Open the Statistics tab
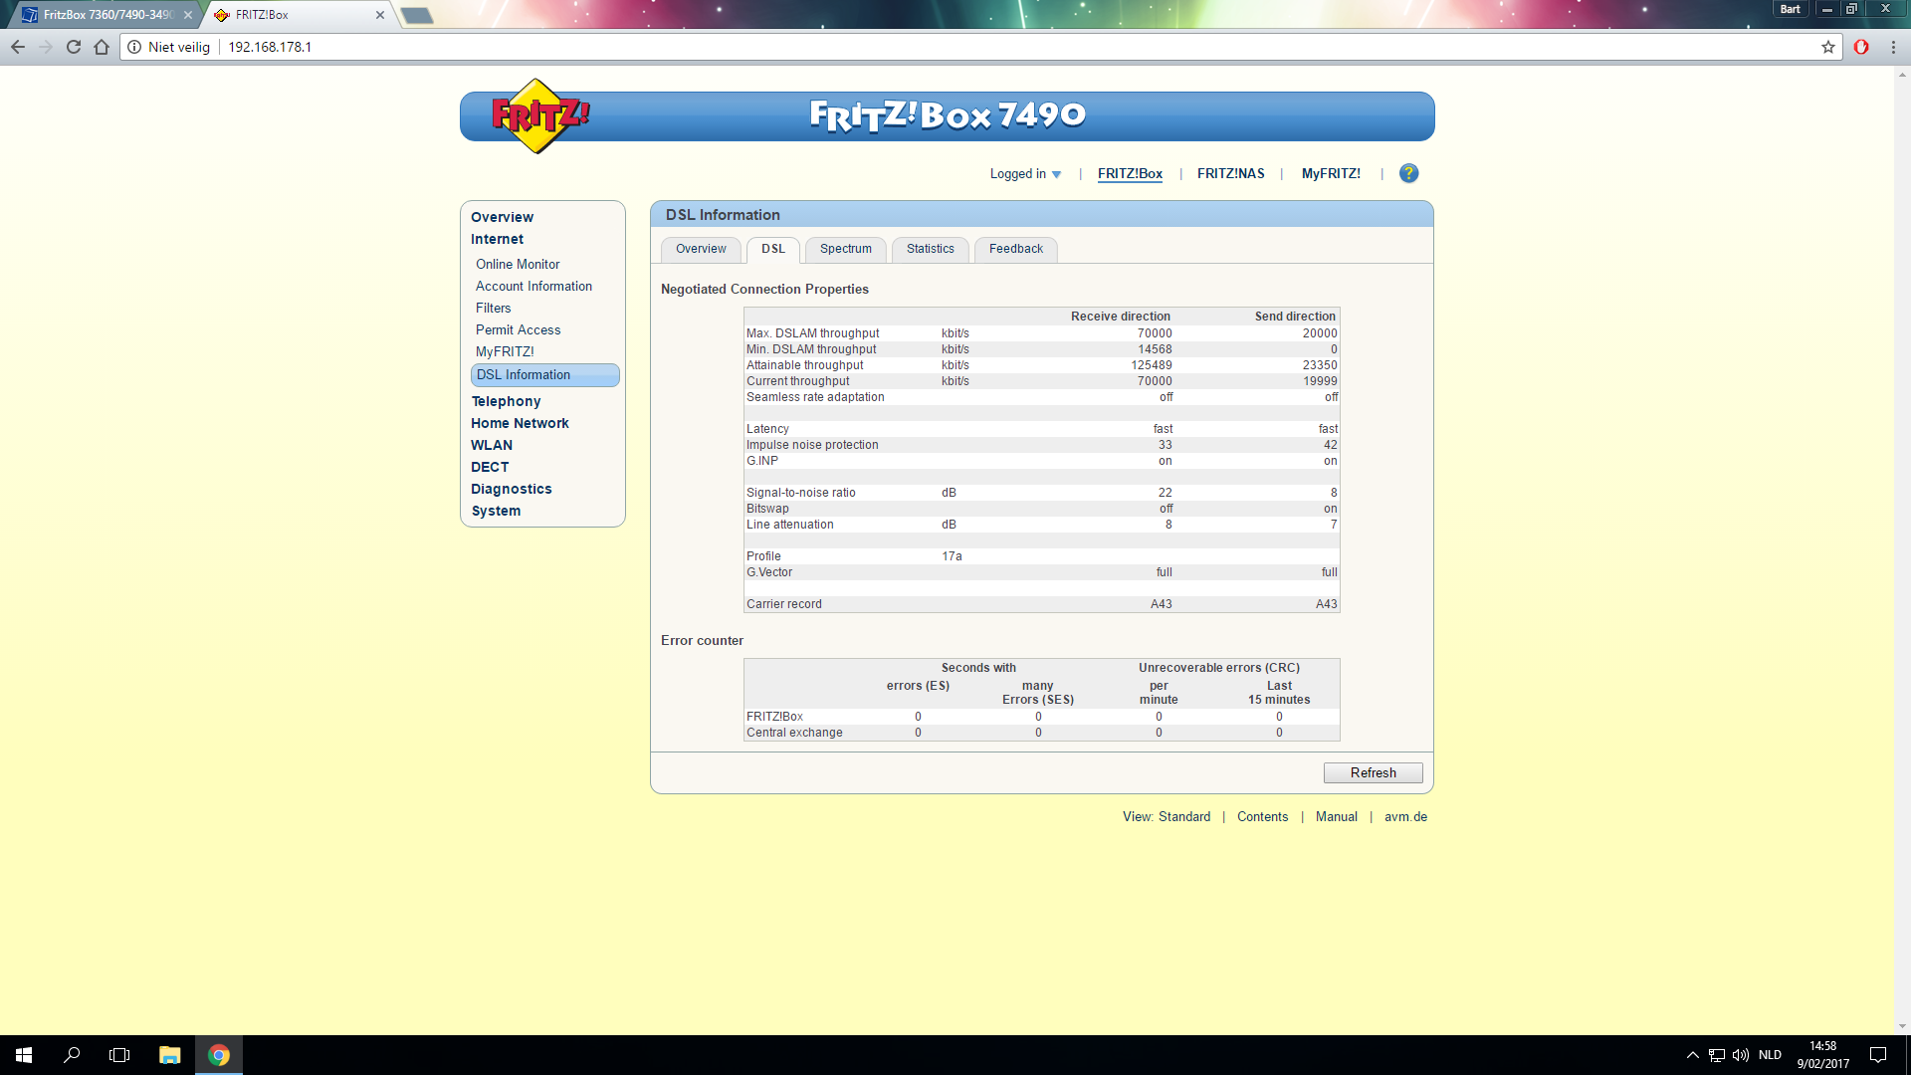The image size is (1911, 1075). tap(930, 249)
